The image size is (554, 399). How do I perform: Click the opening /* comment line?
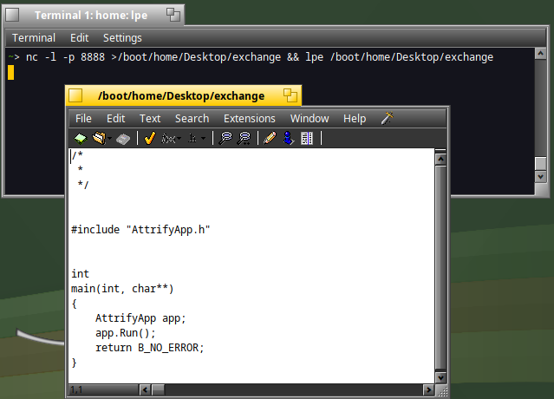77,154
